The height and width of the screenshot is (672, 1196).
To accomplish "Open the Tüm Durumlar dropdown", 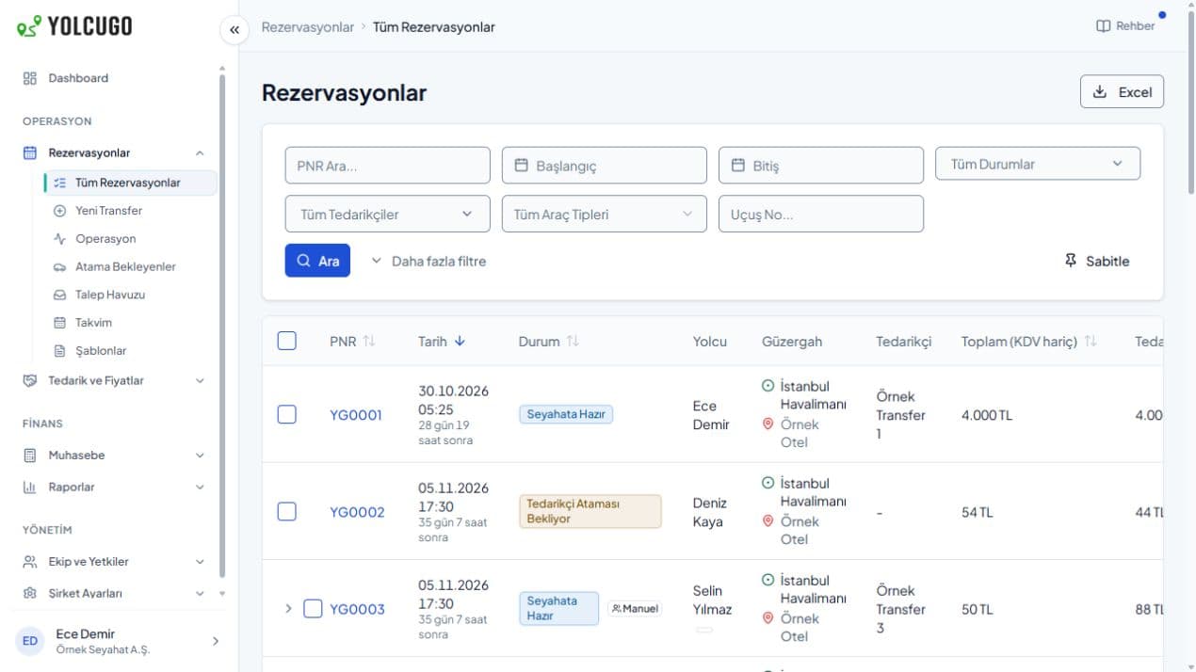I will [1038, 164].
